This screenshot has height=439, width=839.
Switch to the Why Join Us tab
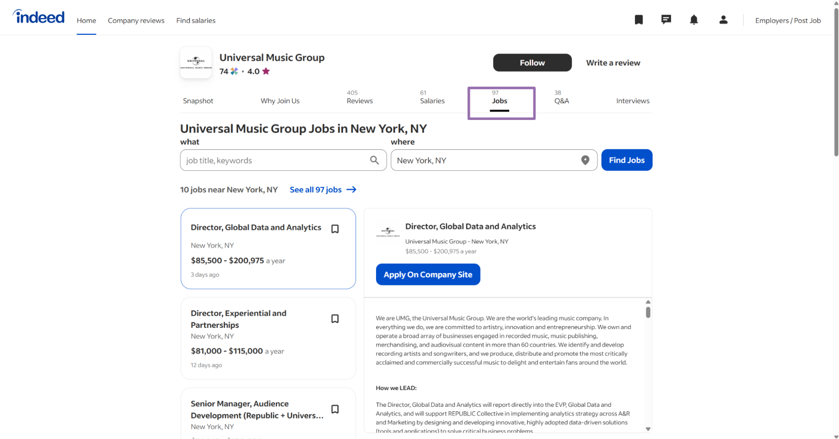(280, 101)
